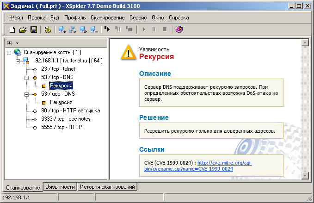Click host computer icon for 192.168.1.1
Image resolution: width=314 pixels, height=203 pixels.
tap(26, 61)
